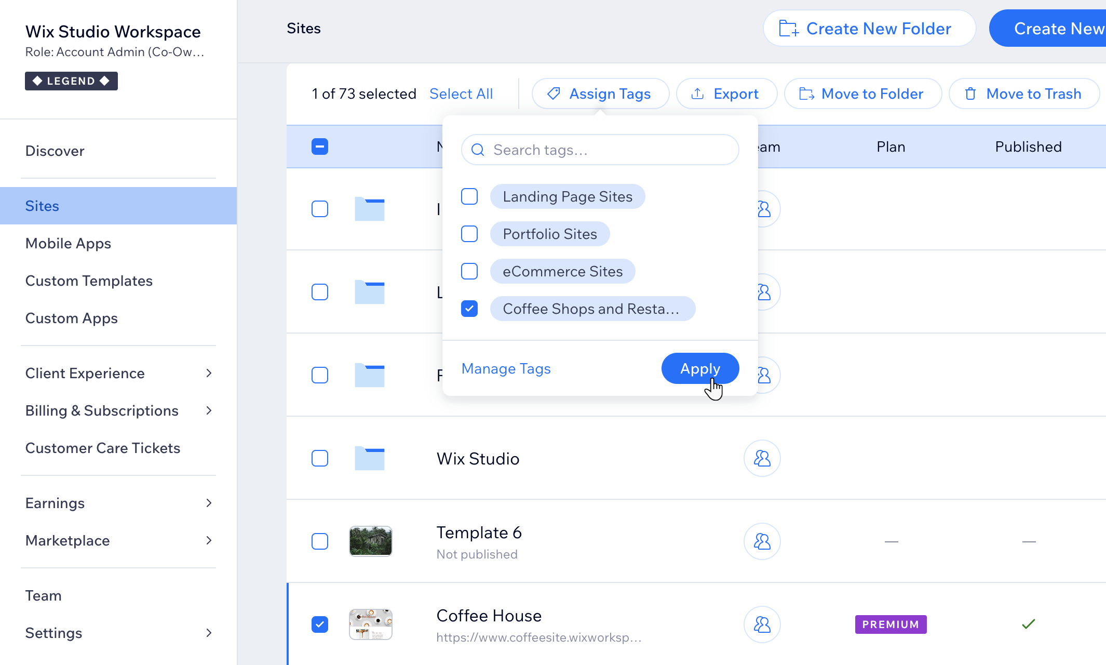
Task: Click Select All link
Action: pos(461,94)
